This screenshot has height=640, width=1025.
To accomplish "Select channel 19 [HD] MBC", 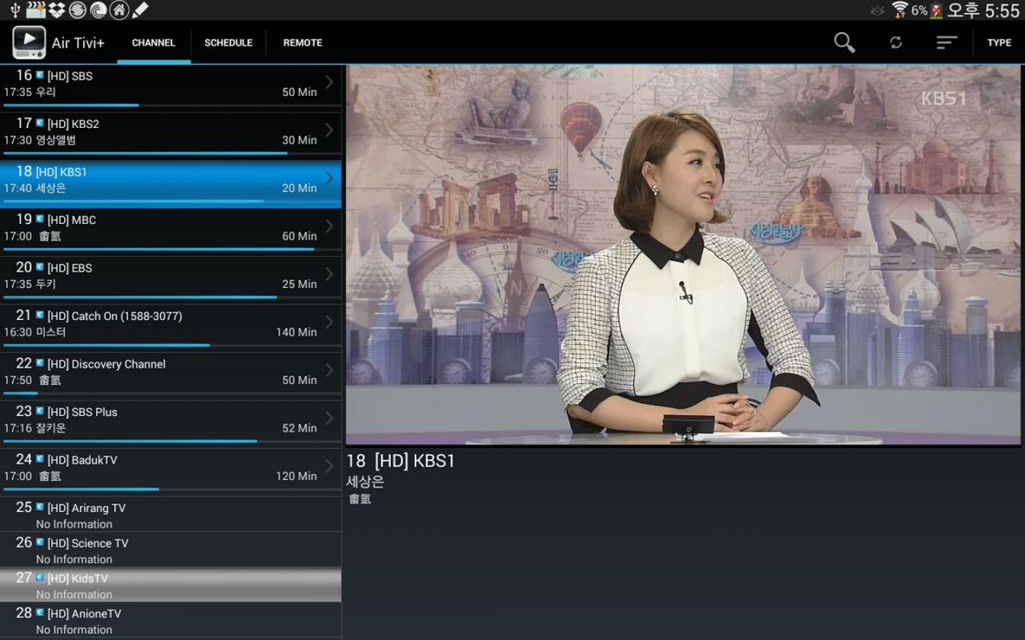I will click(x=171, y=230).
